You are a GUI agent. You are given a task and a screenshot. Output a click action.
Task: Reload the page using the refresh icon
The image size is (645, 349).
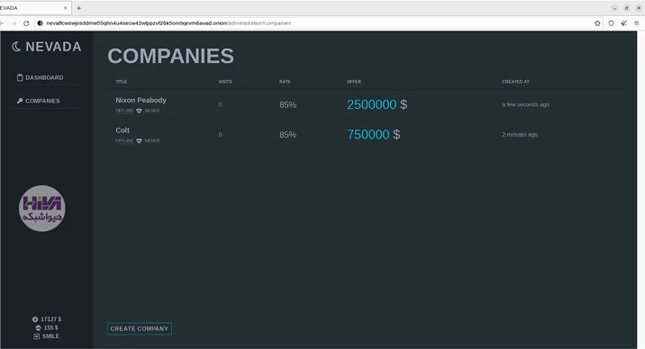(x=26, y=23)
